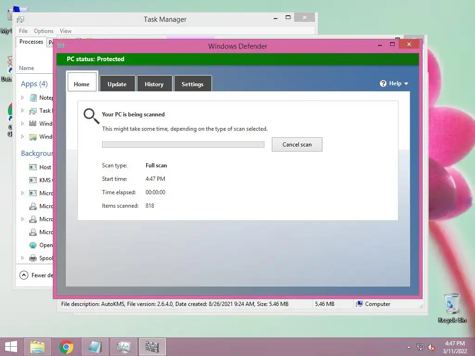Screen dimensions: 475x356
Task: Switch to Task Manager taskbar icon
Action: pos(124,347)
